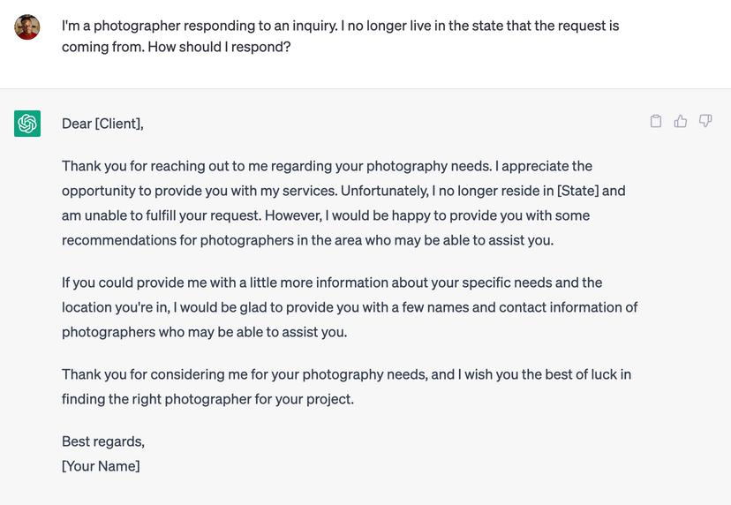Viewport: 731px width, 505px height.
Task: Click the word "Unfortunately" in the reply
Action: [384, 191]
